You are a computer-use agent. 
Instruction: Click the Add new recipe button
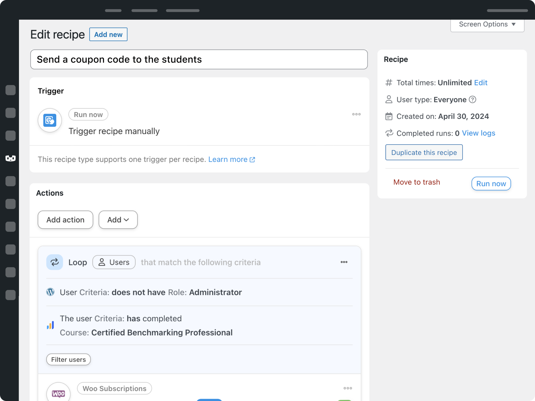coord(108,34)
